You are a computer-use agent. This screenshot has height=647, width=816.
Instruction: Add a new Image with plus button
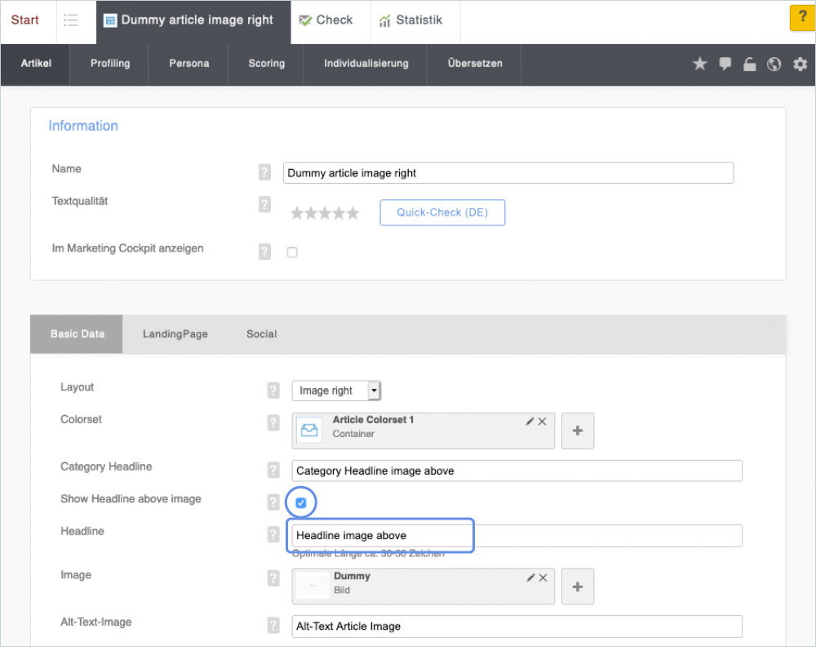578,587
